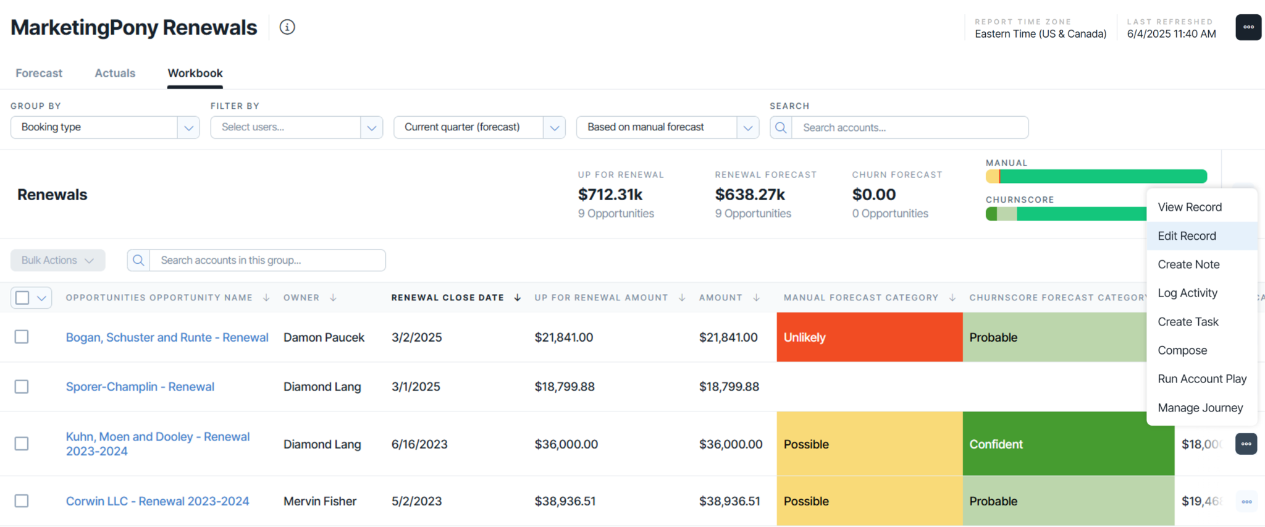Open row actions for Corwin LLC
Image resolution: width=1265 pixels, height=527 pixels.
point(1246,501)
